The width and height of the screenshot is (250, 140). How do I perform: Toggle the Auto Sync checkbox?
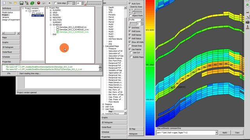[x=130, y=3]
